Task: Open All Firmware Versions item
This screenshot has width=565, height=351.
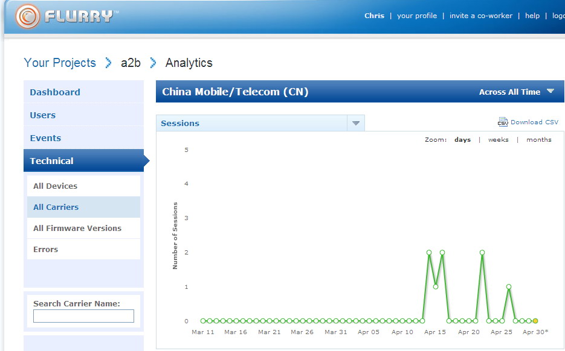Action: coord(83,228)
